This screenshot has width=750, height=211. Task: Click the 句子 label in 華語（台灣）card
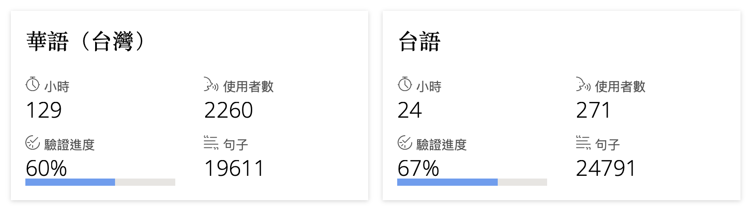[236, 145]
